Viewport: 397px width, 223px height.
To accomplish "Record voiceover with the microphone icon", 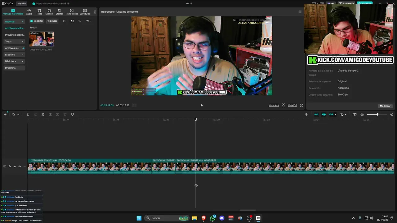I will coord(306,114).
